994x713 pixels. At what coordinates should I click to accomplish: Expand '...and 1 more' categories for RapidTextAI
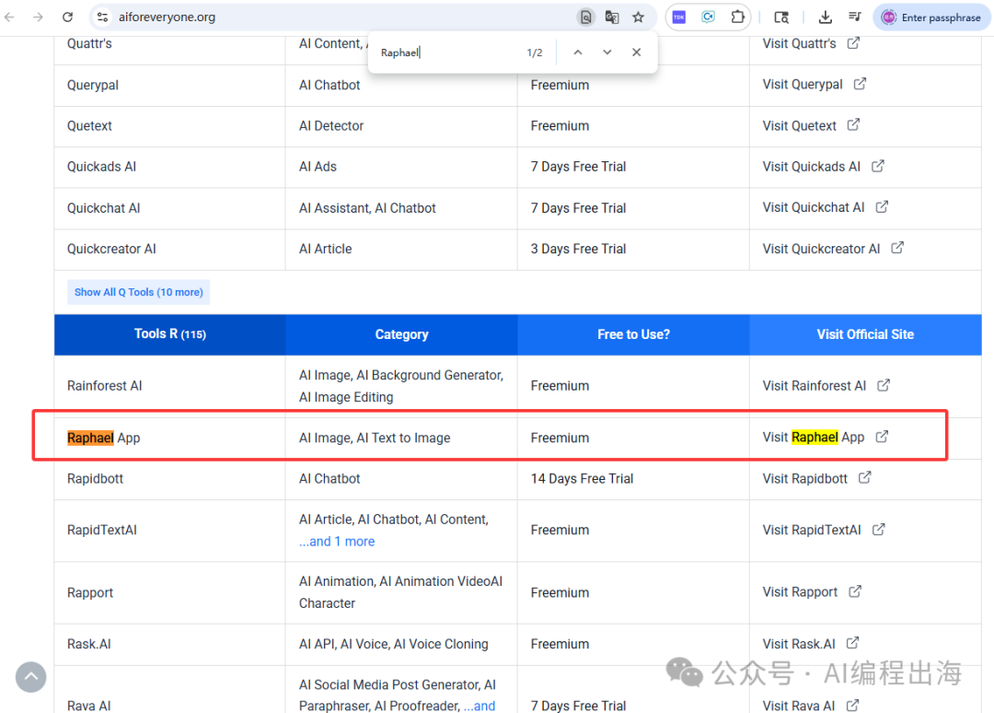337,542
